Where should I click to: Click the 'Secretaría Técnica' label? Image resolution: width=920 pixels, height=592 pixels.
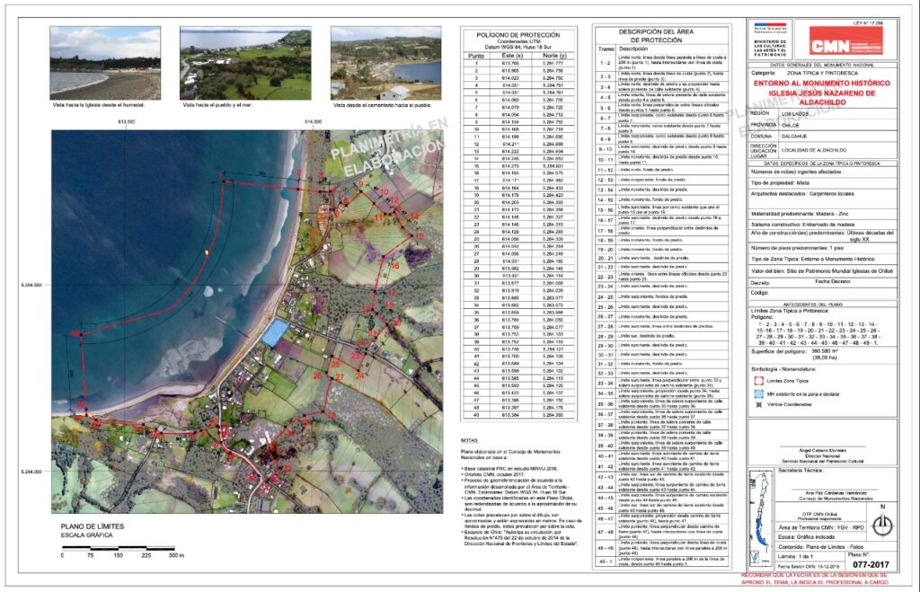click(x=800, y=471)
